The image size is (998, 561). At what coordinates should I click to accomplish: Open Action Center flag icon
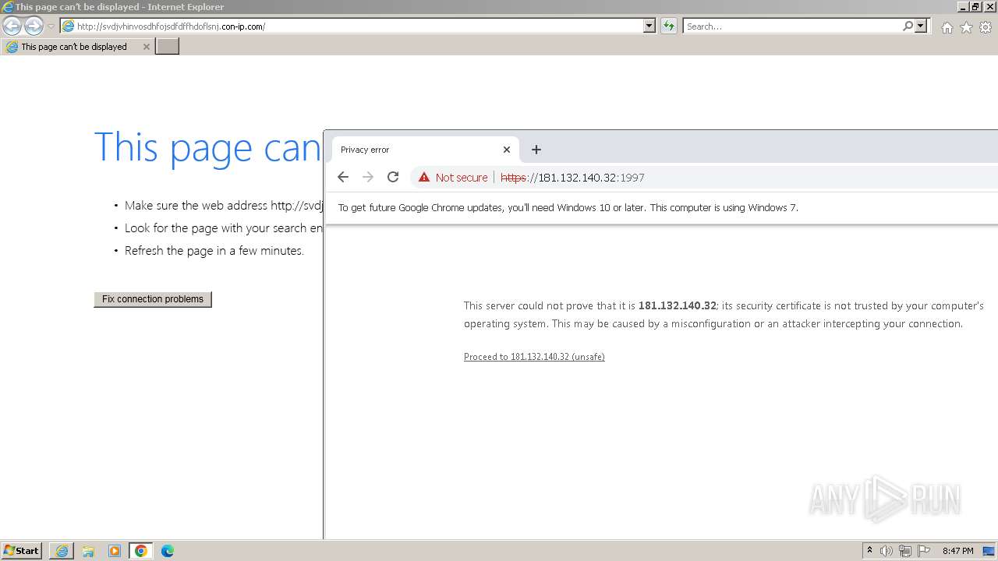pyautogui.click(x=924, y=551)
